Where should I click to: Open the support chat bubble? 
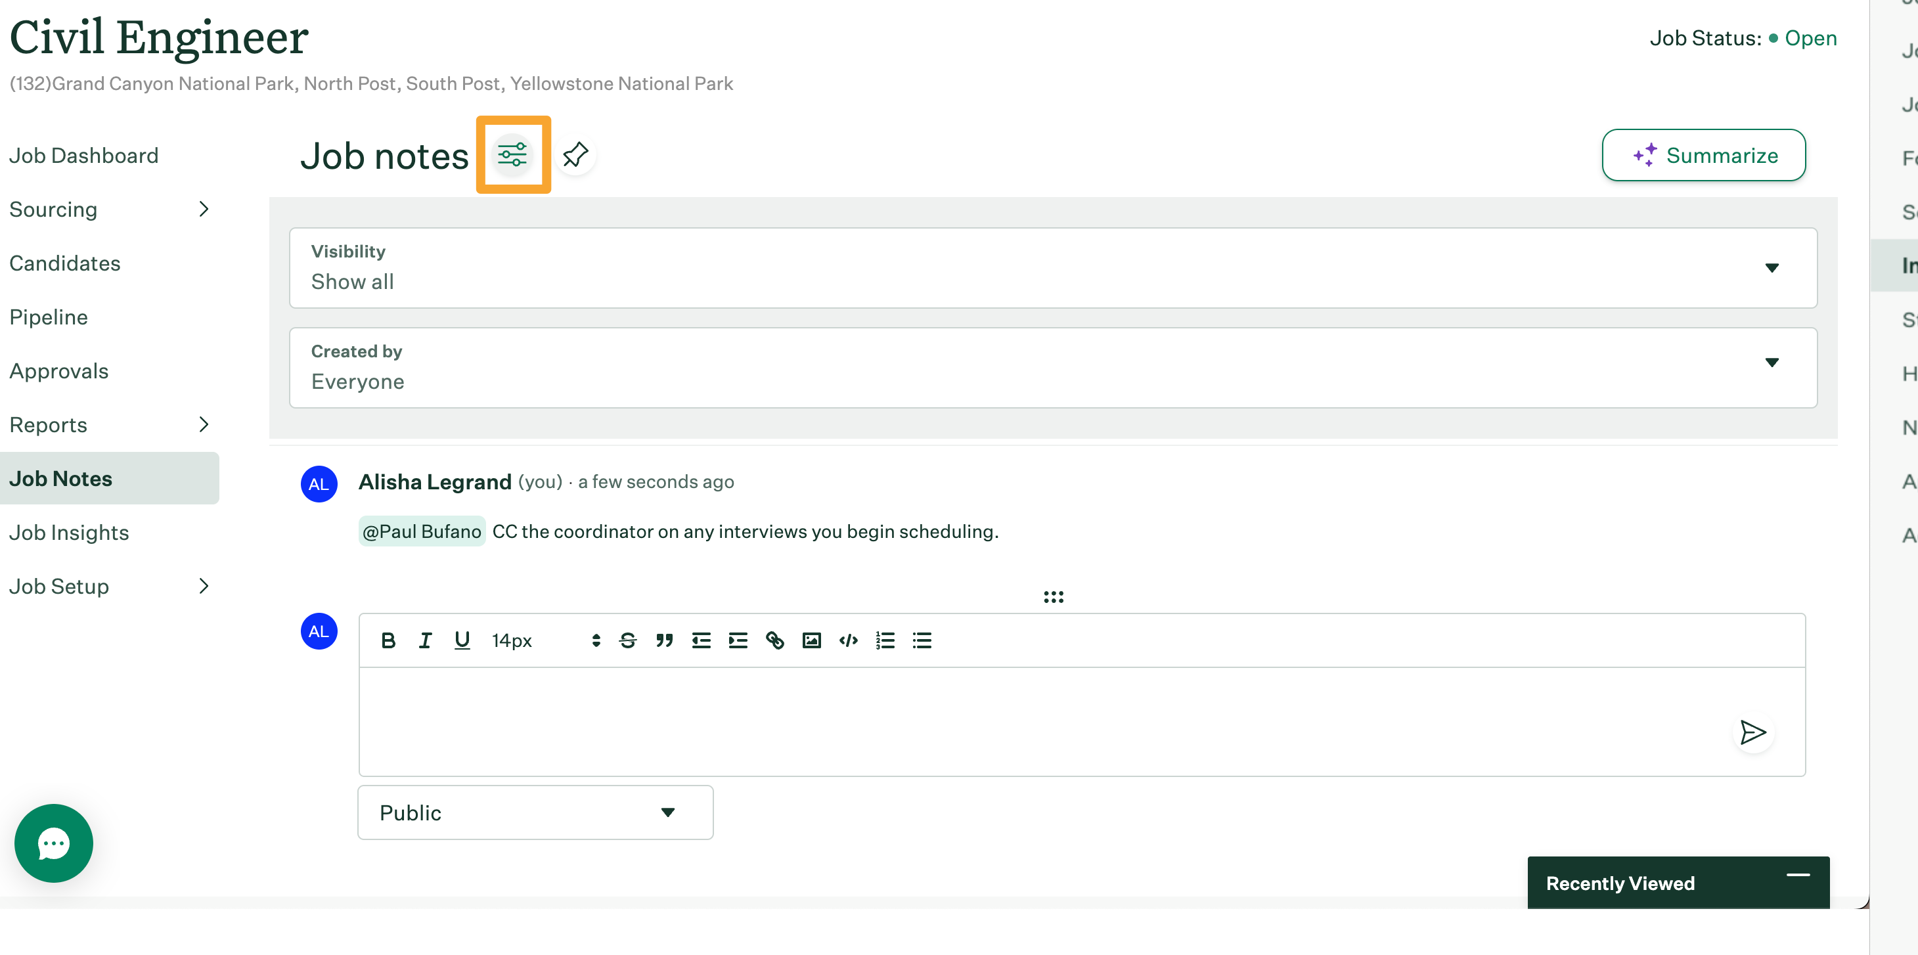point(53,843)
